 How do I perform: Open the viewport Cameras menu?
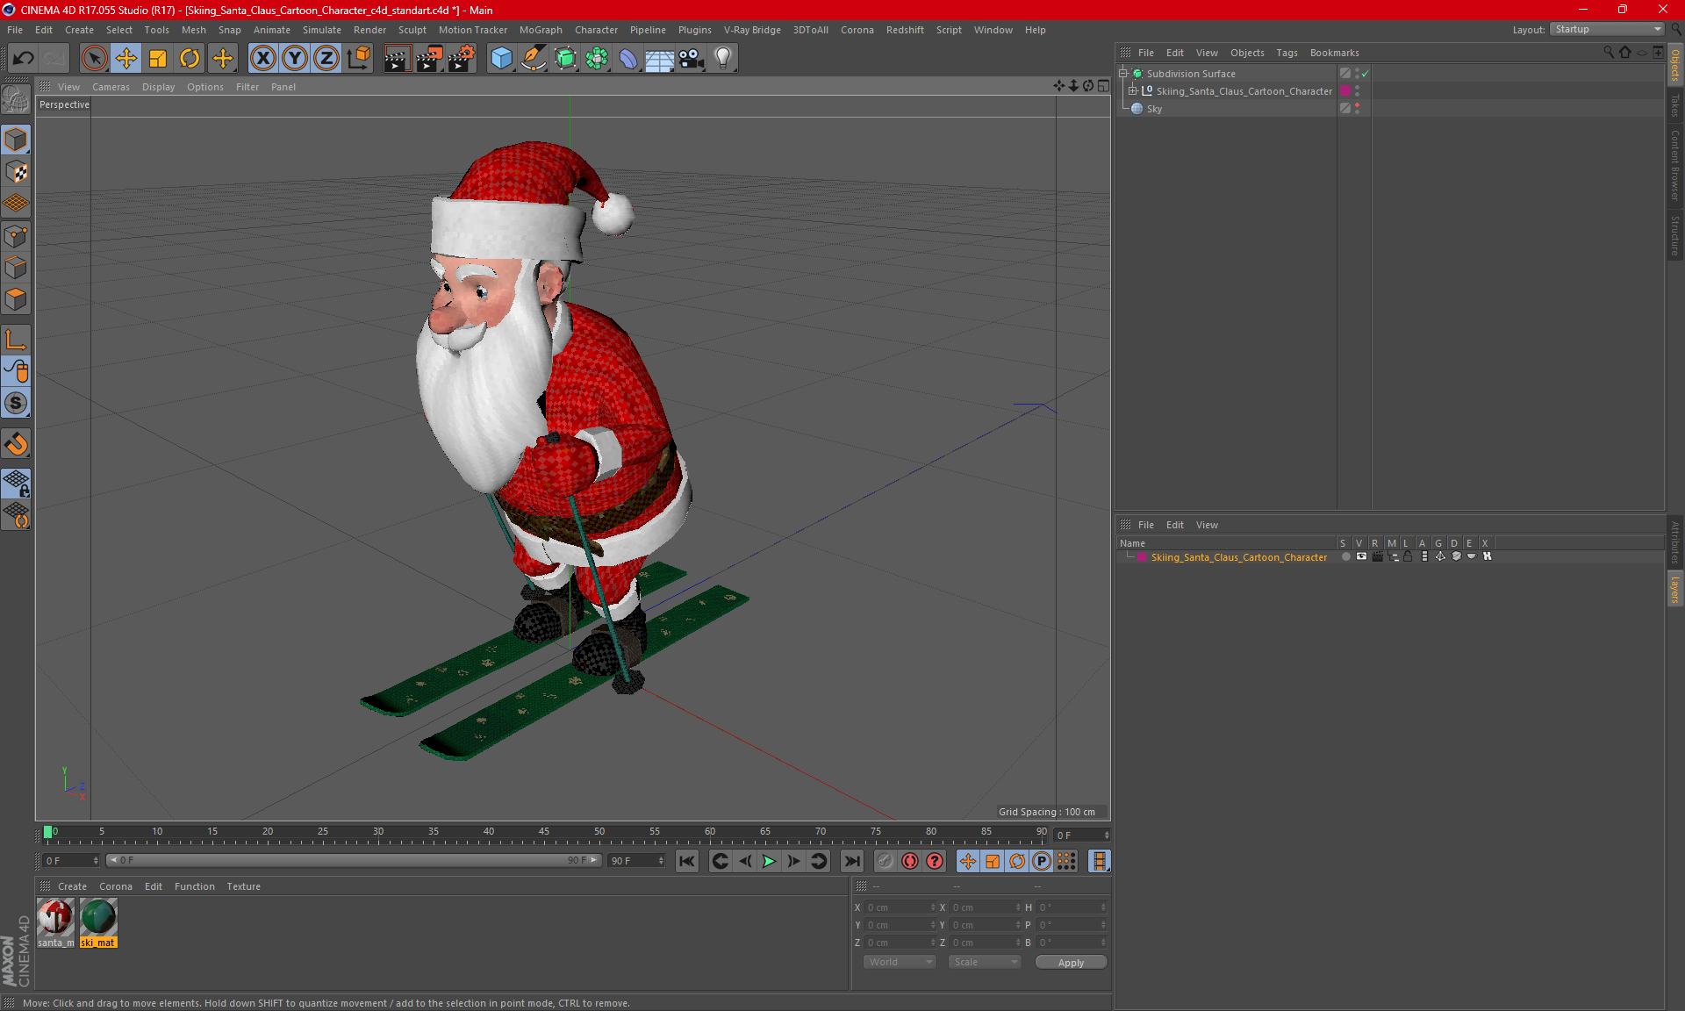111,87
